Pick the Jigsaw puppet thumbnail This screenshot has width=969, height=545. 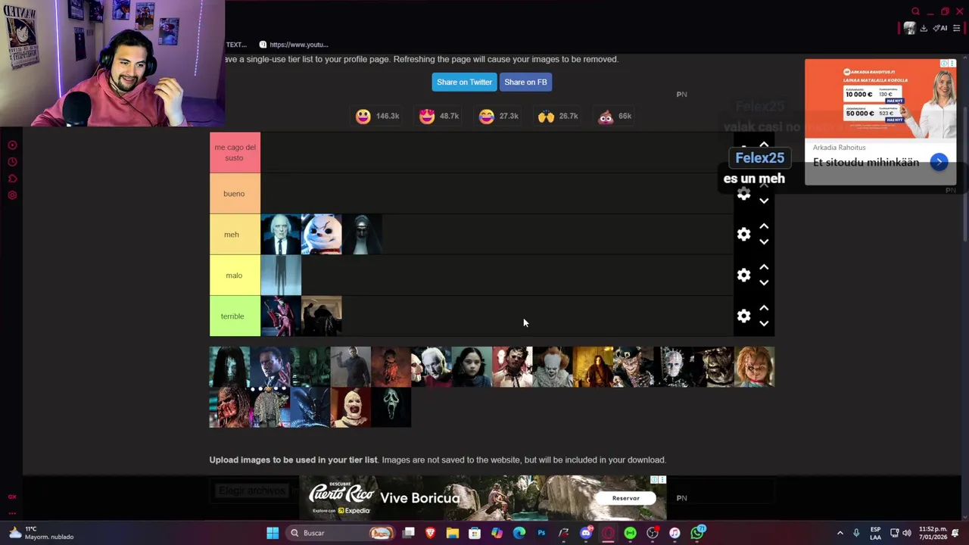tap(432, 366)
